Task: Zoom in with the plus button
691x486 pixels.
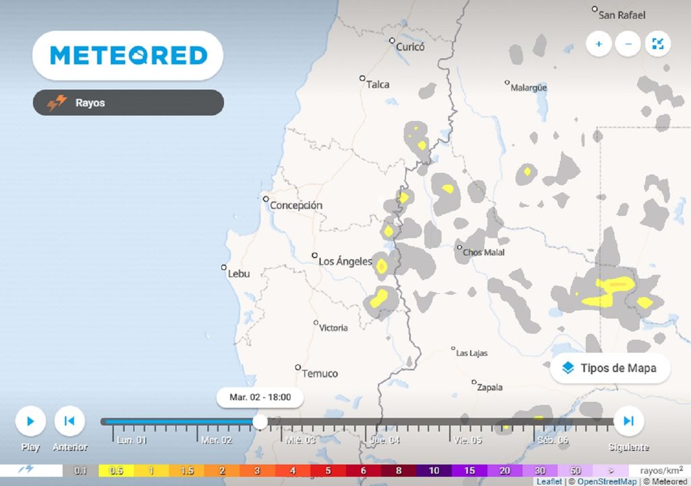Action: coord(599,45)
